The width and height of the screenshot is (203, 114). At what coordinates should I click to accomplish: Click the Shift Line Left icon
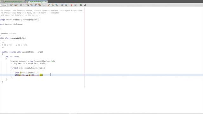click(x=62, y=5)
